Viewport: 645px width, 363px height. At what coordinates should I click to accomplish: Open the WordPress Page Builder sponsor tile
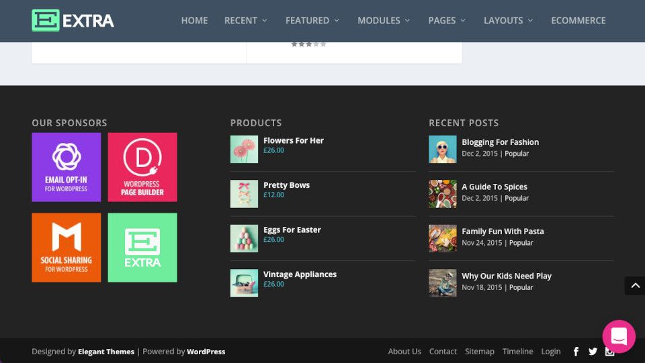tap(142, 167)
